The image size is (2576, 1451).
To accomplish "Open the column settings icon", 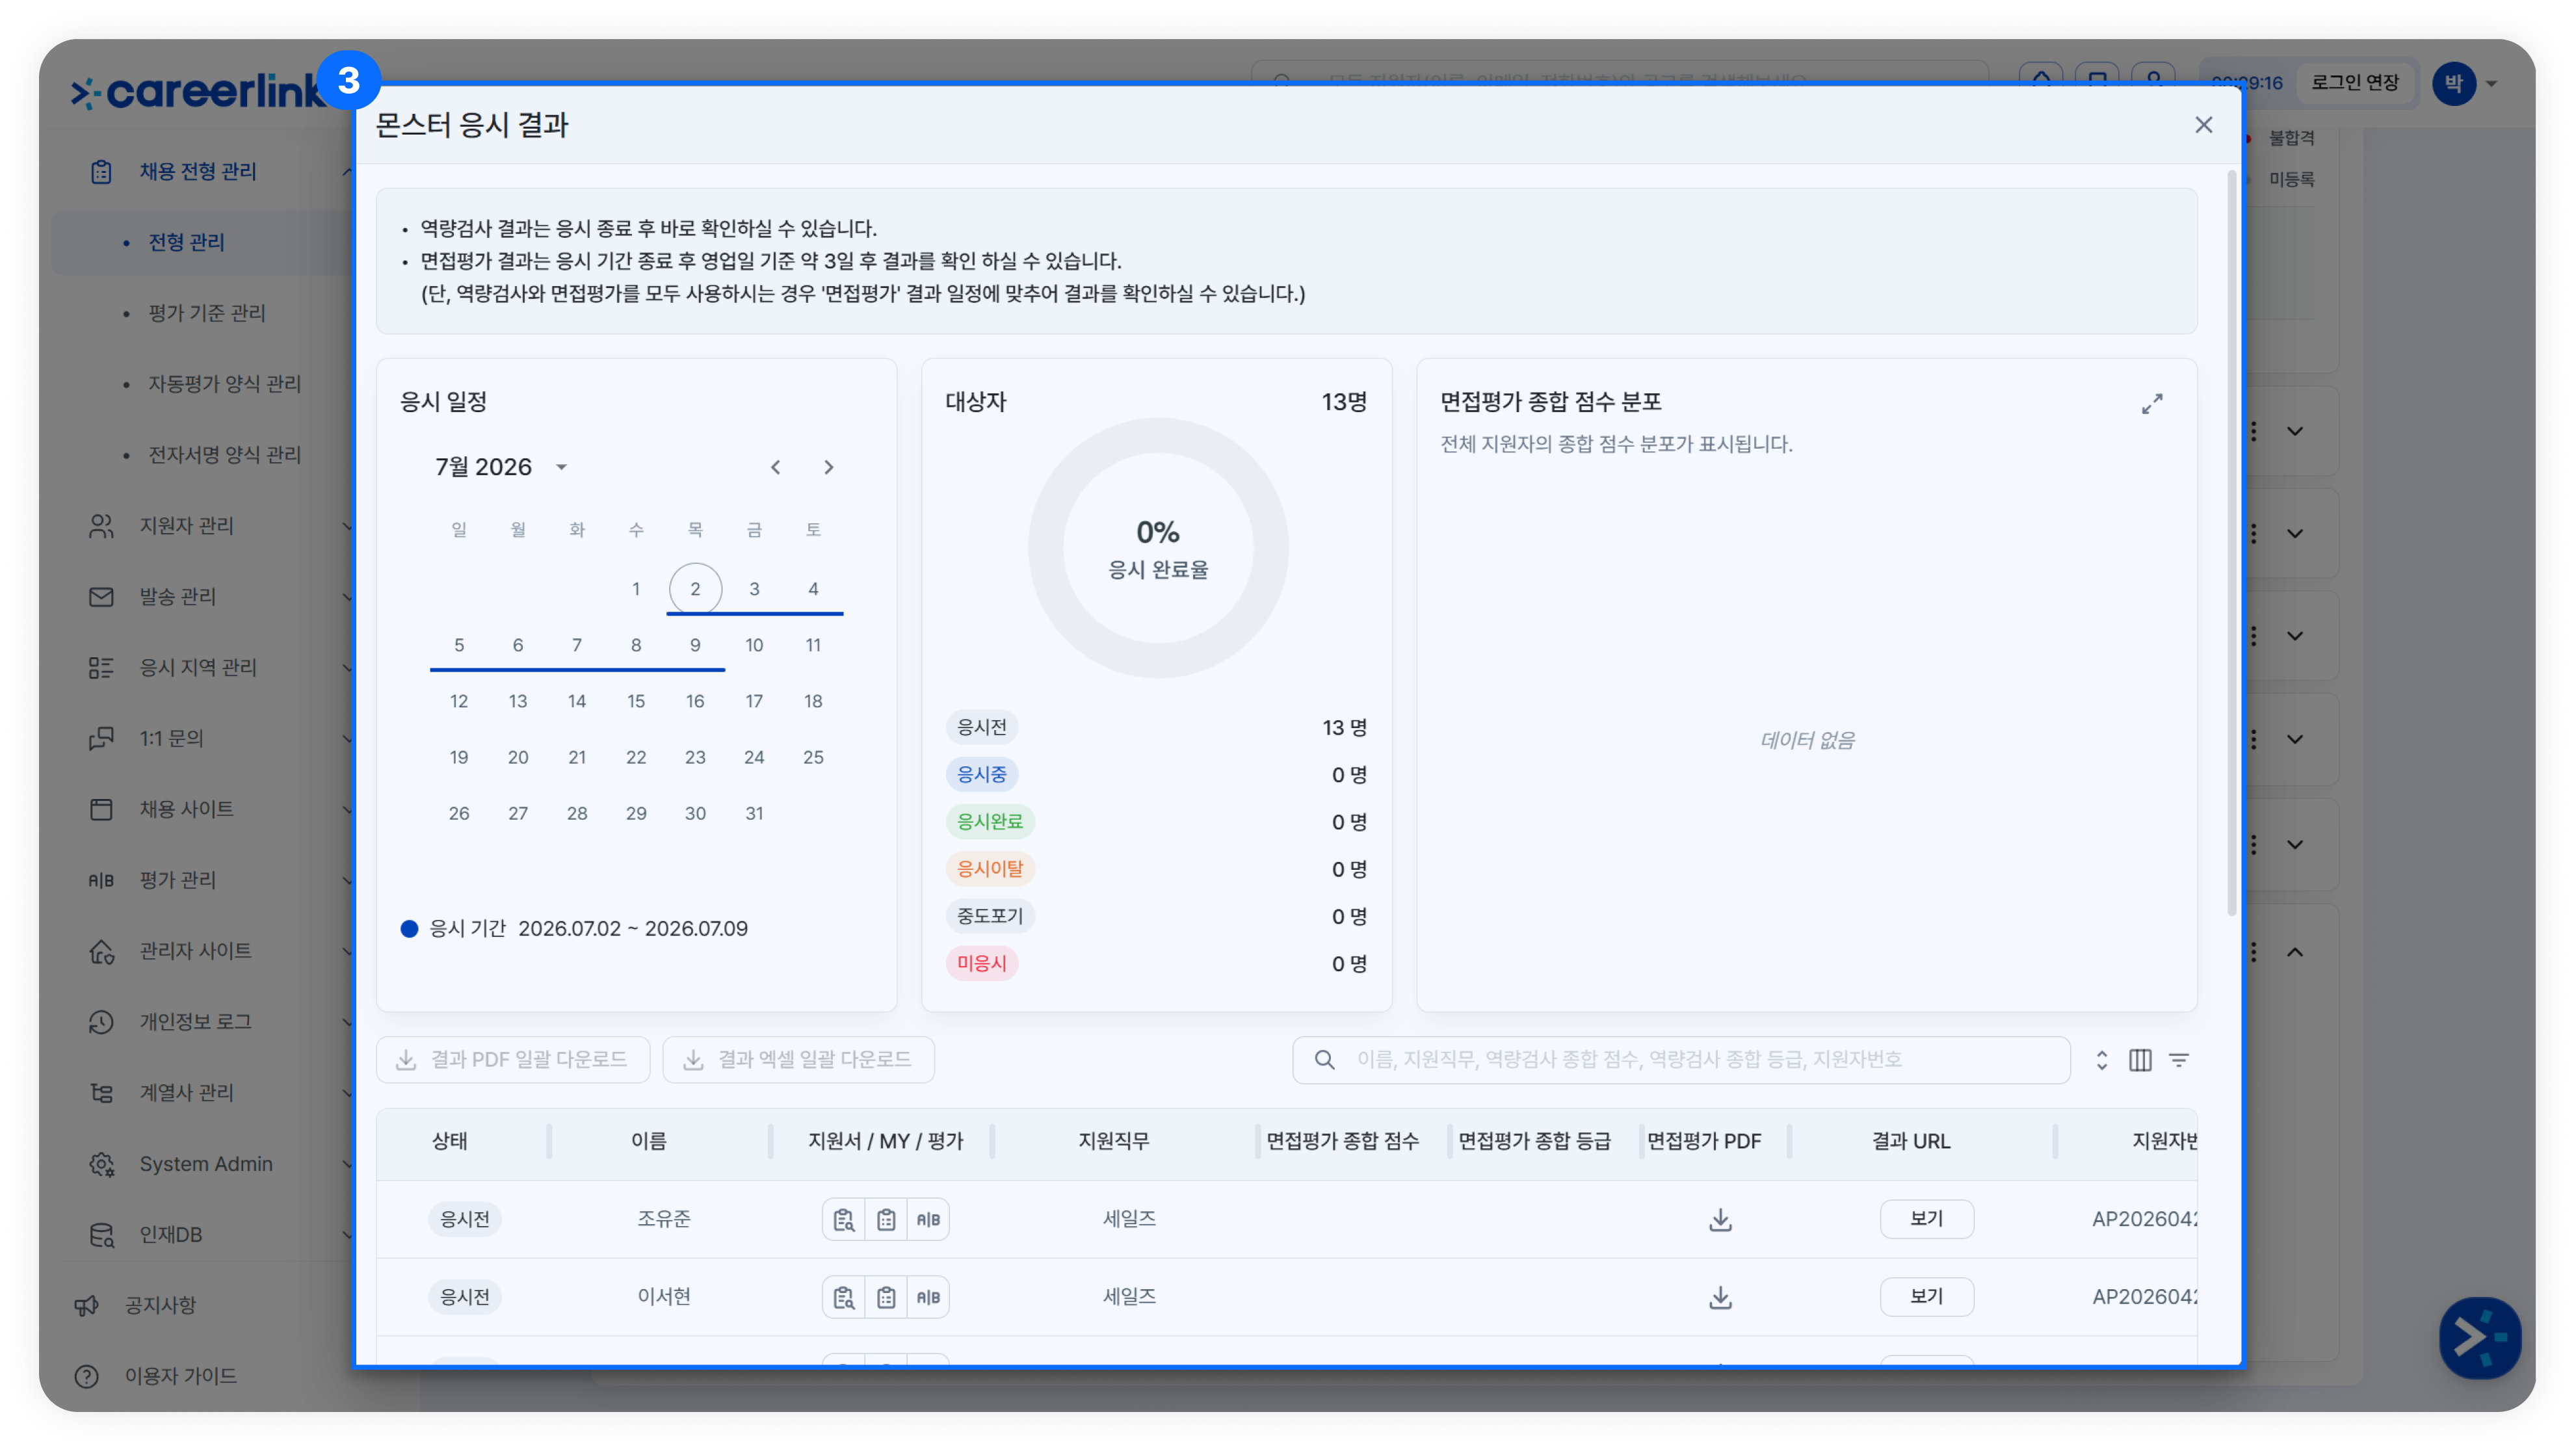I will click(2140, 1060).
